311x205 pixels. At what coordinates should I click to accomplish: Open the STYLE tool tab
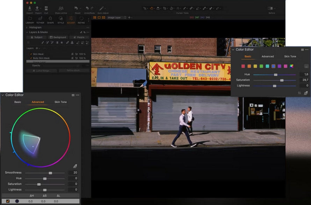[61, 20]
